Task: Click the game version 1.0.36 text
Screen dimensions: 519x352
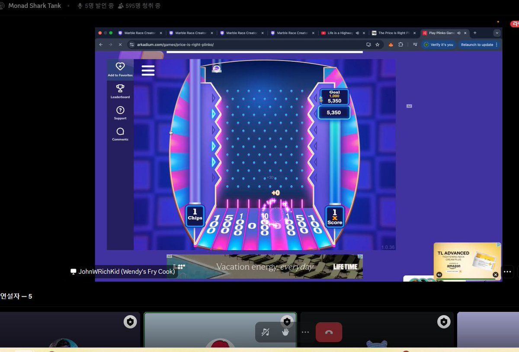Action: (x=388, y=247)
